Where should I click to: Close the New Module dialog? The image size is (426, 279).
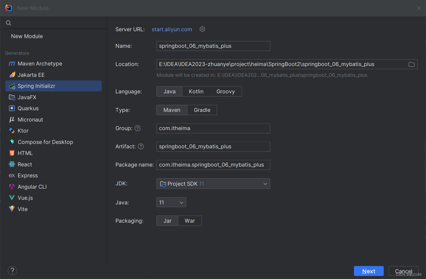419,8
